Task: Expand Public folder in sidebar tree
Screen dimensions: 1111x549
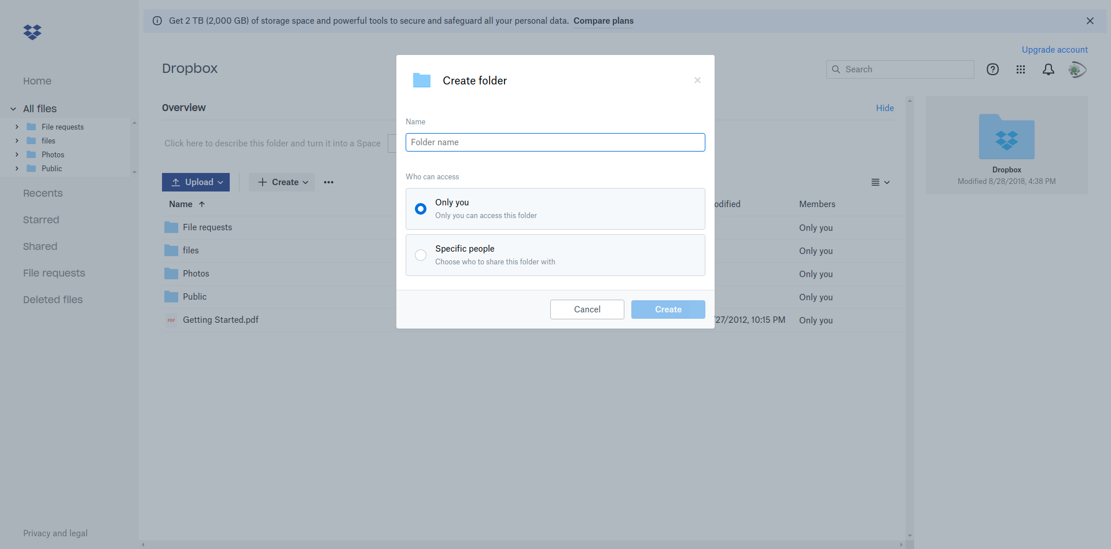Action: [17, 168]
